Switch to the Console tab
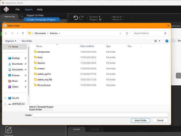Viewport: 181px width, 136px height. (94, 129)
